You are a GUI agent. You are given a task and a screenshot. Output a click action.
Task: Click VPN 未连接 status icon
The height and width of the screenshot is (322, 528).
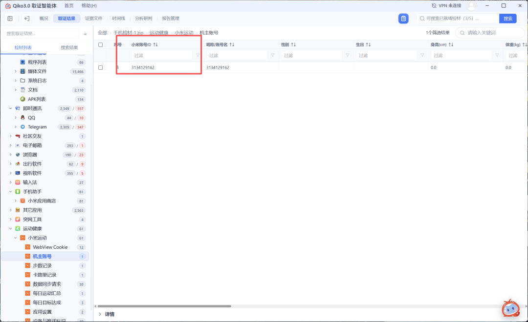coord(434,6)
